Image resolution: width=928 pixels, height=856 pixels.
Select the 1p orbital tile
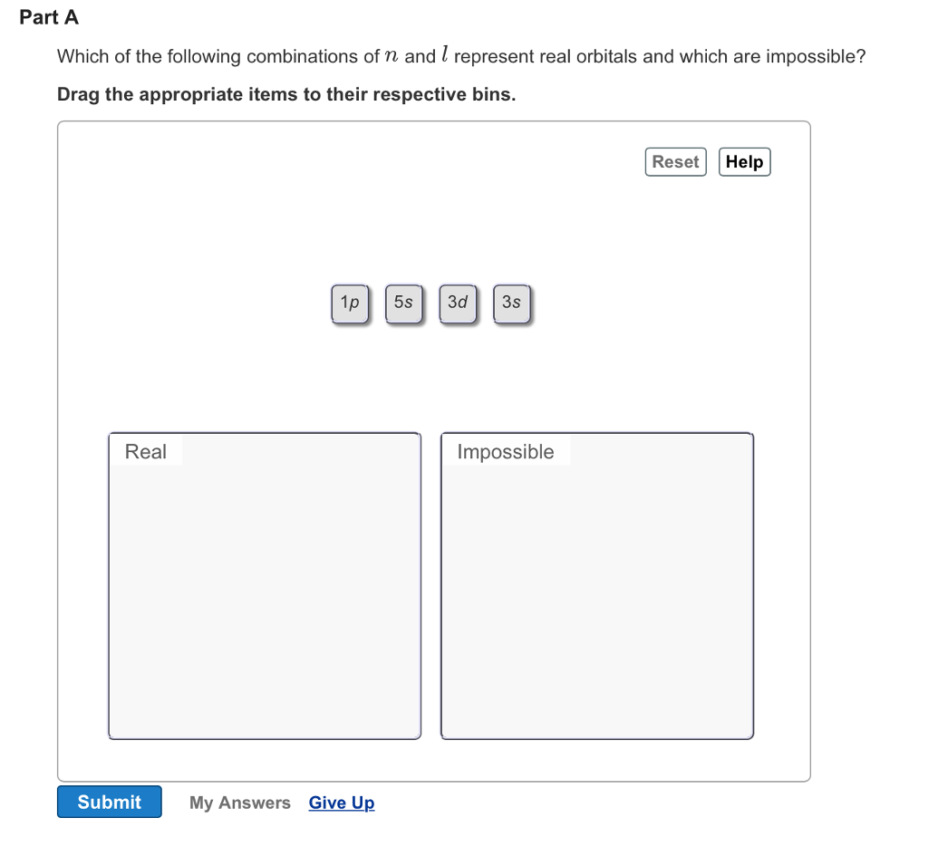point(350,303)
